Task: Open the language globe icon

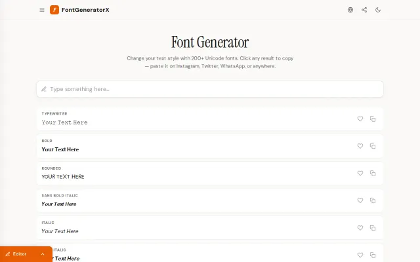Action: click(x=350, y=10)
